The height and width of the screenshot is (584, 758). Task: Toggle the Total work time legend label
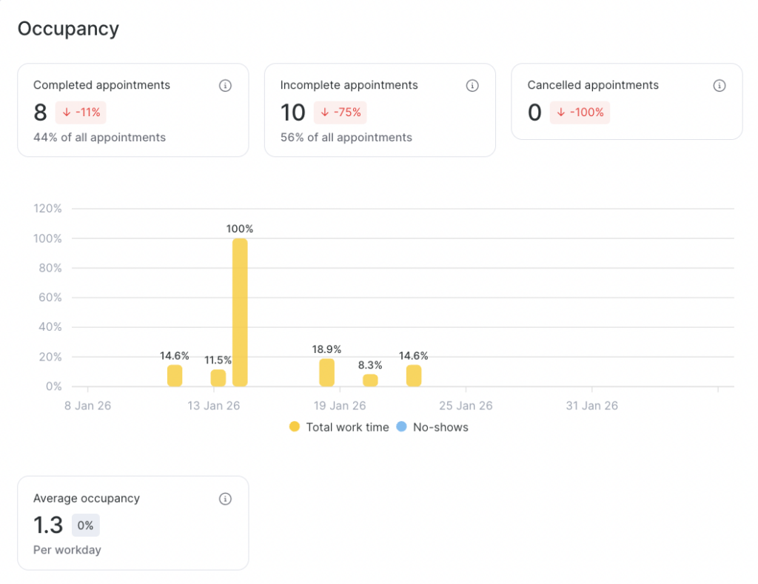click(x=347, y=427)
